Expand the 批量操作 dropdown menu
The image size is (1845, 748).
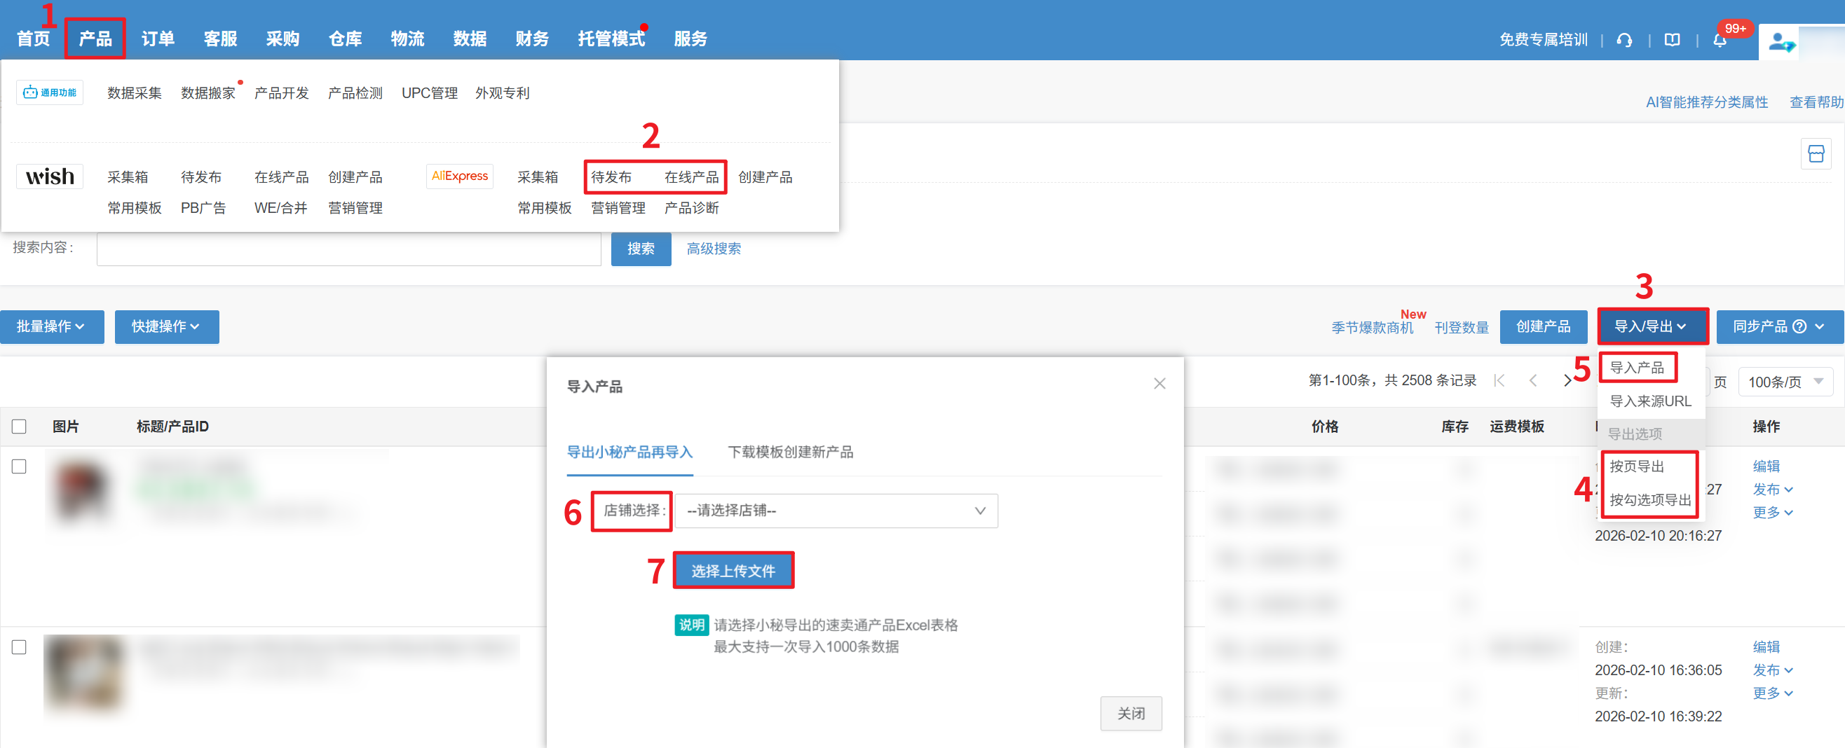pos(52,326)
